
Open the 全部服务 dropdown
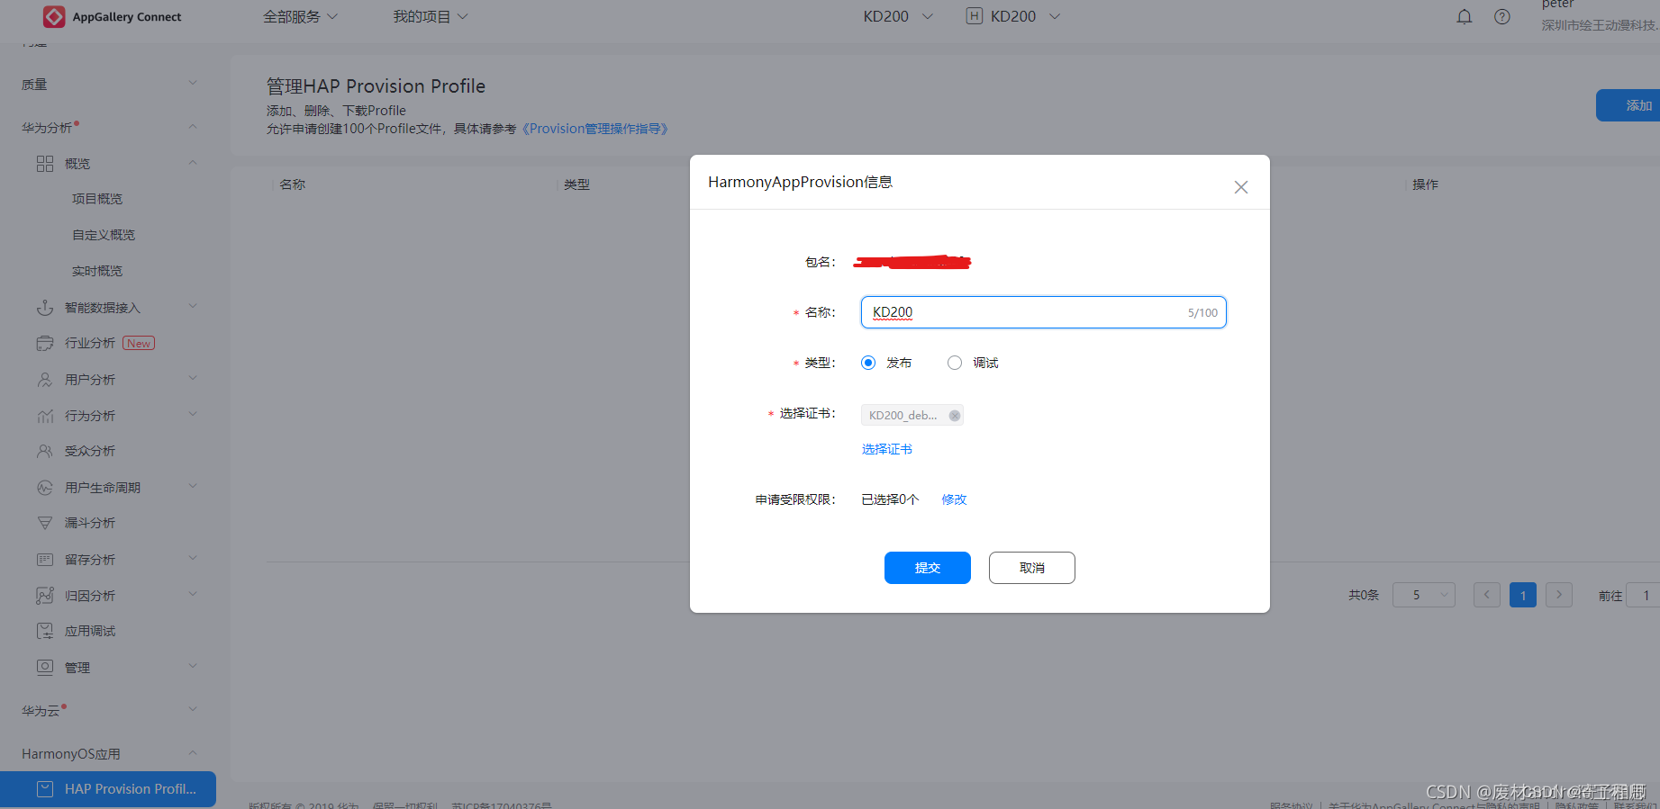(x=300, y=16)
